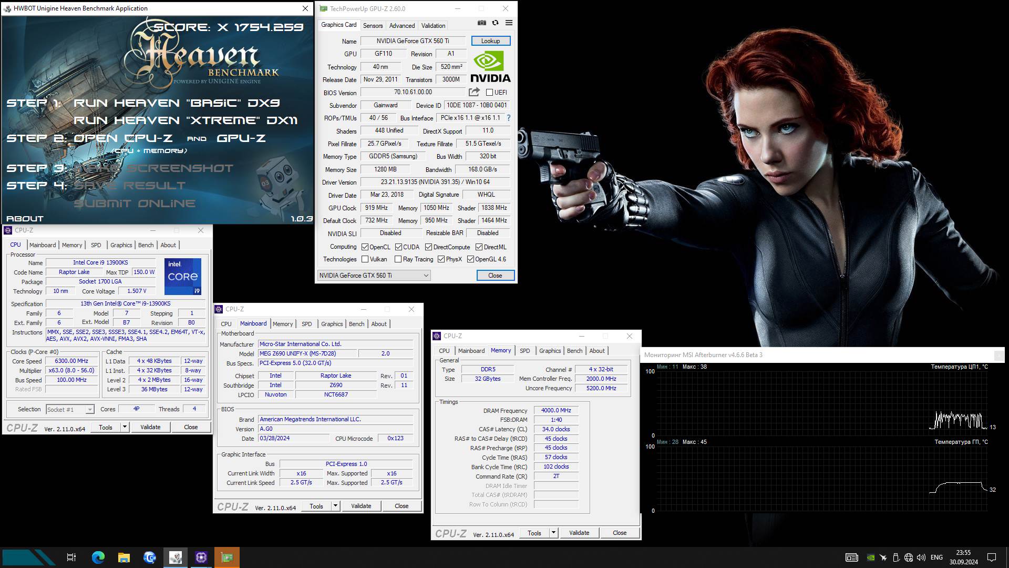
Task: Expand Tools arrow in CPU-Z Memory window
Action: (553, 533)
